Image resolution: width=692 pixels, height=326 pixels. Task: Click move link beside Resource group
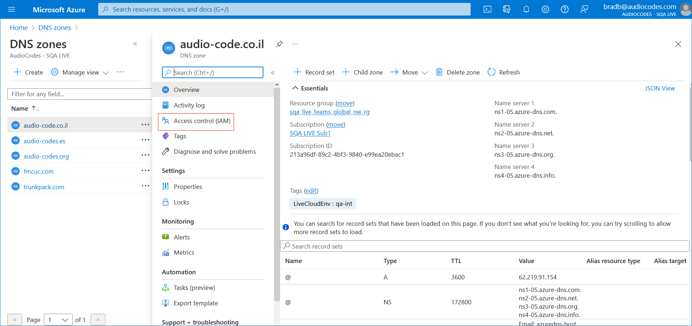tap(345, 103)
